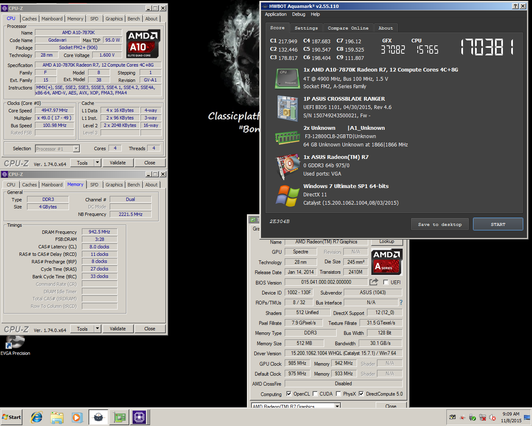Image resolution: width=532 pixels, height=426 pixels.
Task: Open Windows Explorer folder icon in taskbar
Action: (x=57, y=417)
